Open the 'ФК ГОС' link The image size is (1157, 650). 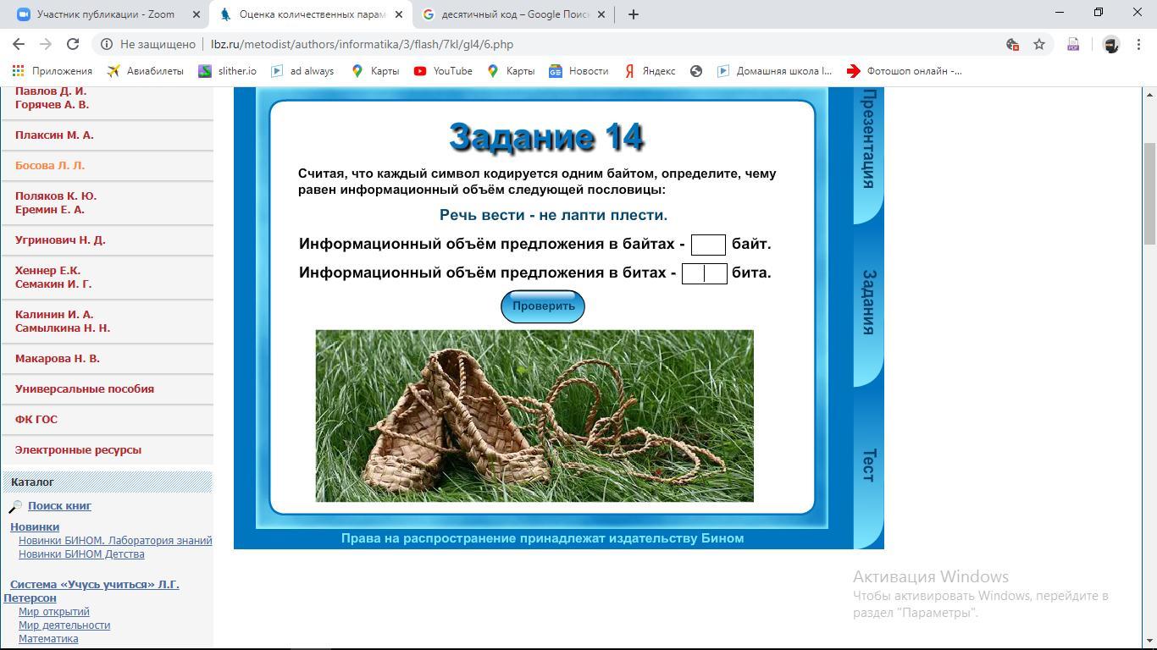coord(36,419)
